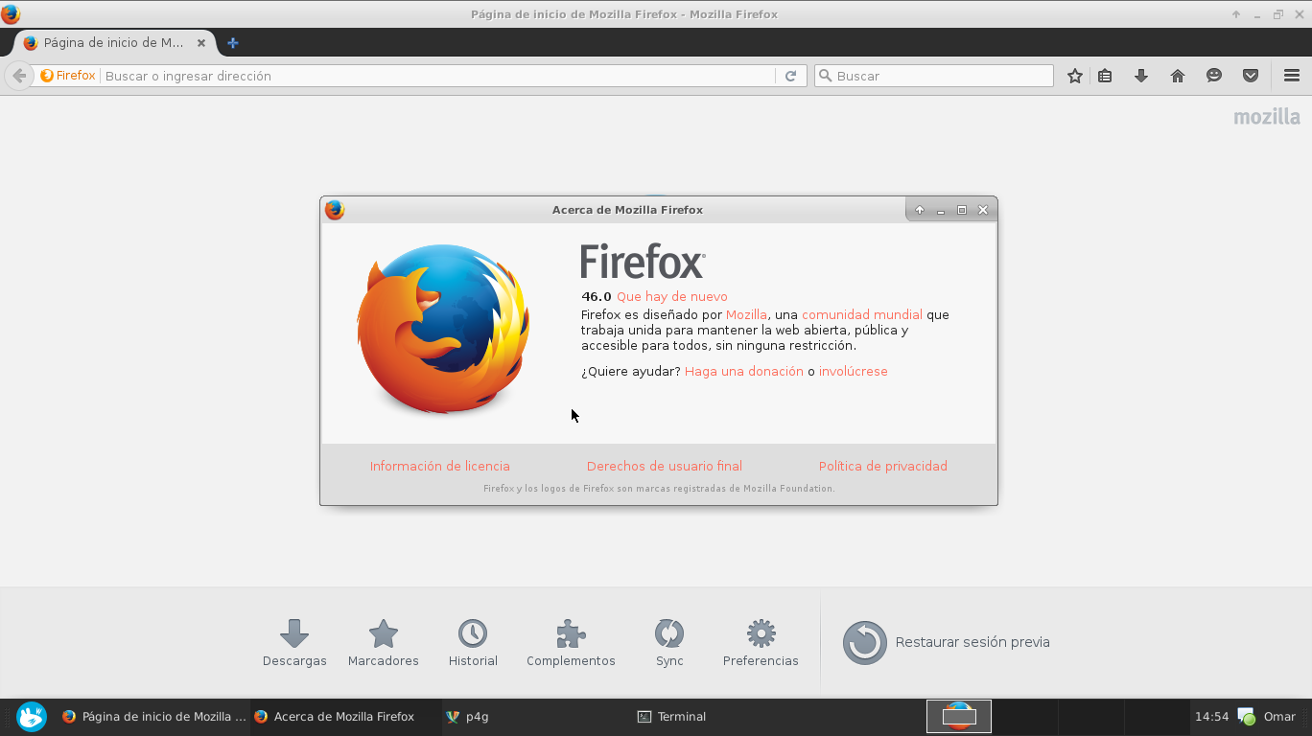
Task: Open 'comunidad mundial' link
Action: tap(862, 314)
